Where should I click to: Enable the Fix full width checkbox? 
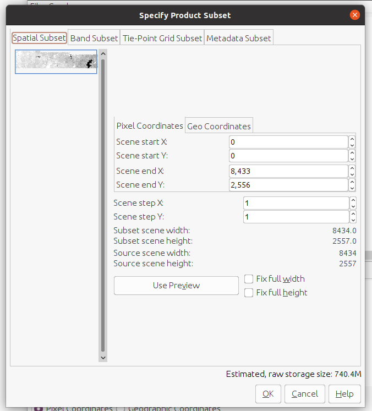click(x=249, y=279)
